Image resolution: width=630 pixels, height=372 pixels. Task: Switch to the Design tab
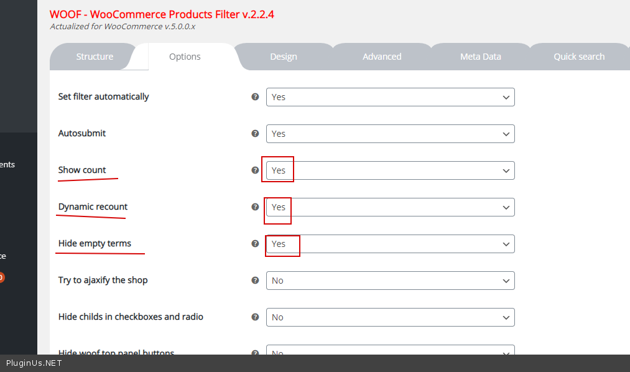click(x=283, y=57)
